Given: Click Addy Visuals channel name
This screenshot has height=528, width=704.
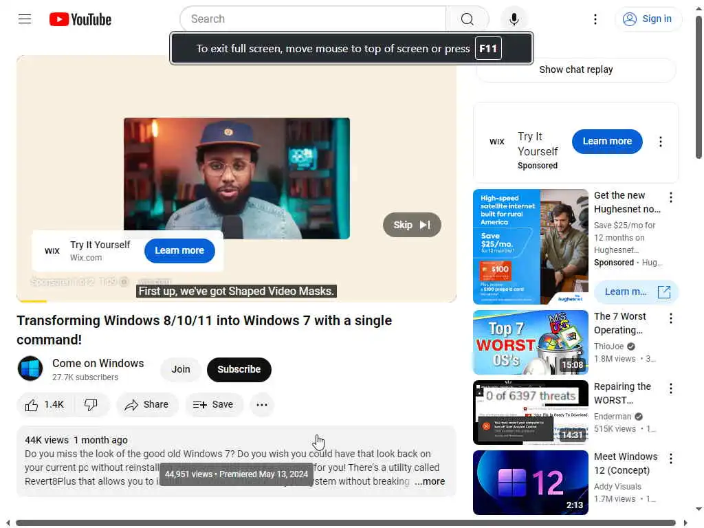Looking at the screenshot, I should tap(617, 487).
